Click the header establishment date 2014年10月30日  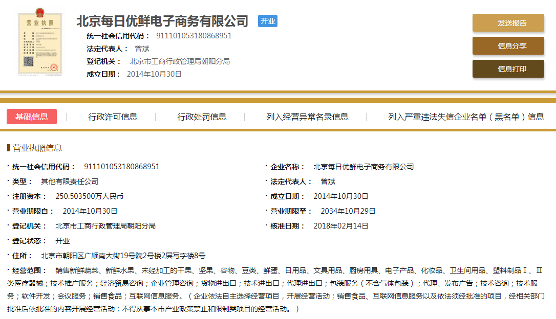coord(154,74)
